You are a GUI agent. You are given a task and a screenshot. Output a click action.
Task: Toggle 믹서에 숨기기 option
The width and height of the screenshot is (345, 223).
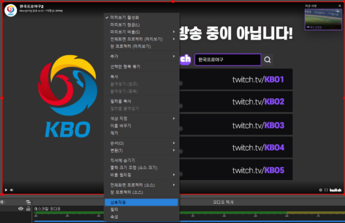click(141, 160)
